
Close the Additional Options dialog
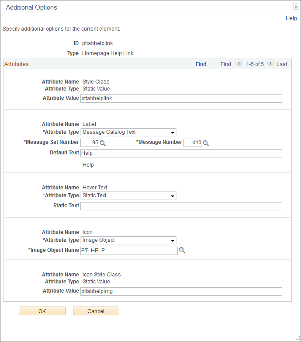[x=296, y=7]
